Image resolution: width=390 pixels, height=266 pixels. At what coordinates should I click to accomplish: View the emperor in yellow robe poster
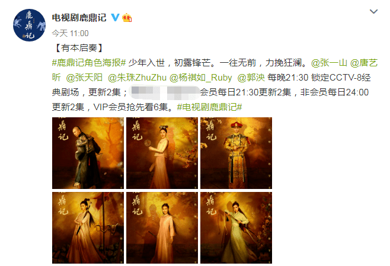coord(236,153)
